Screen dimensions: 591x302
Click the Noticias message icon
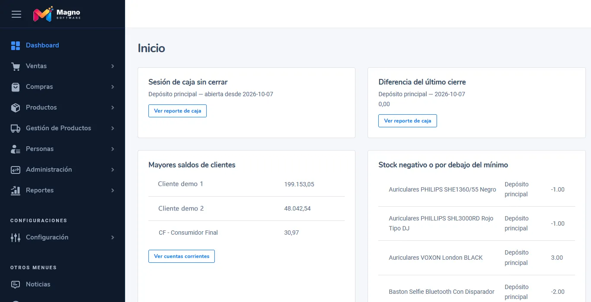16,285
